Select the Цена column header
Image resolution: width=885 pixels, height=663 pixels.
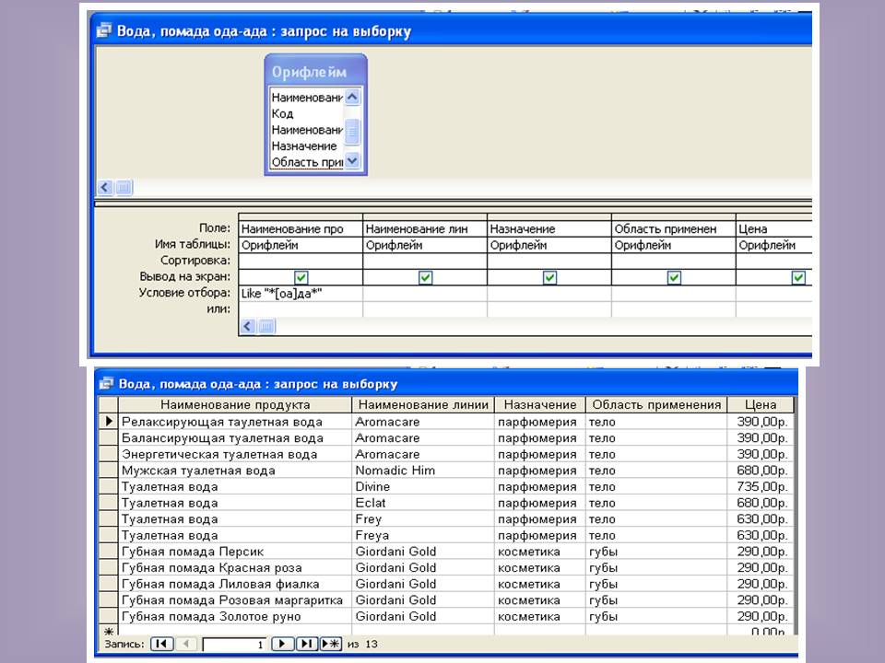tap(760, 404)
